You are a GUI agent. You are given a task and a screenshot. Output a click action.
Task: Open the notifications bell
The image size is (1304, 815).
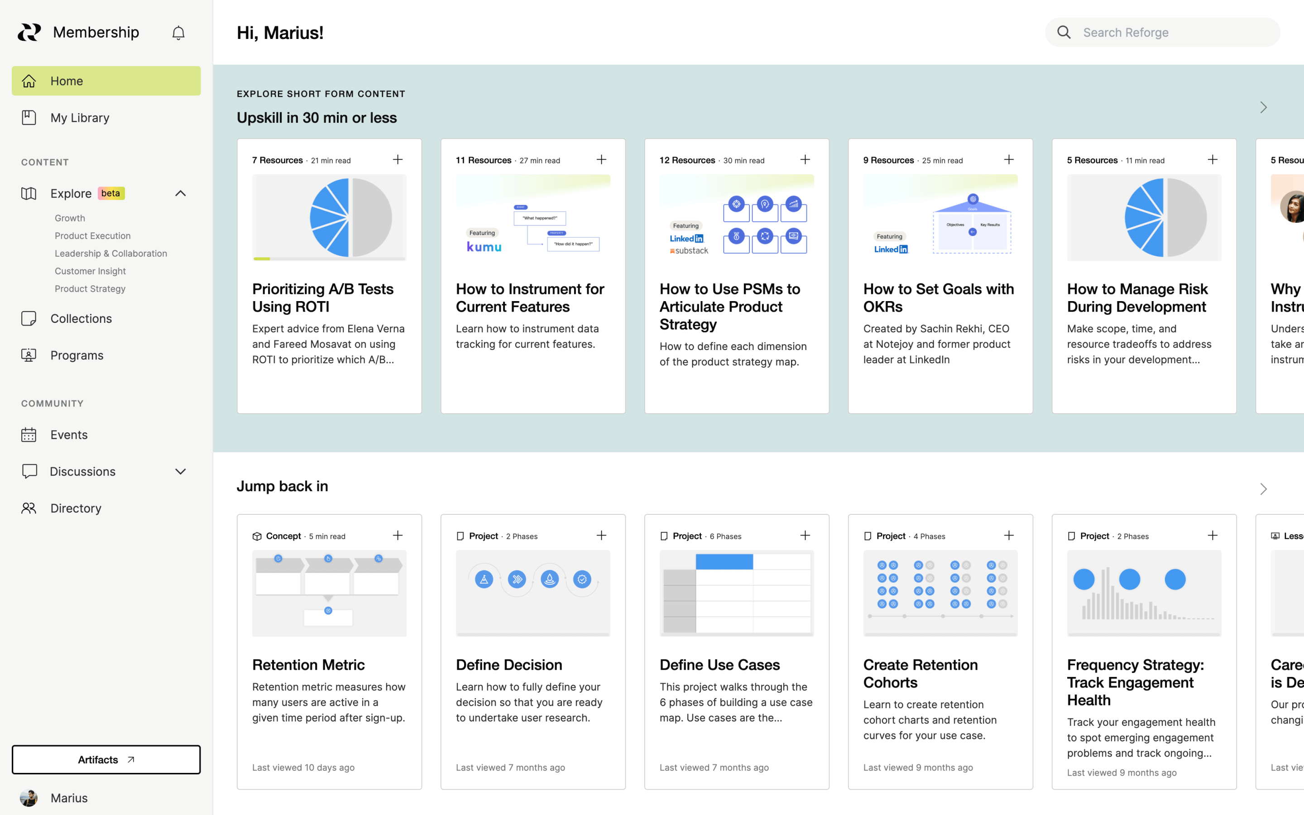click(178, 33)
